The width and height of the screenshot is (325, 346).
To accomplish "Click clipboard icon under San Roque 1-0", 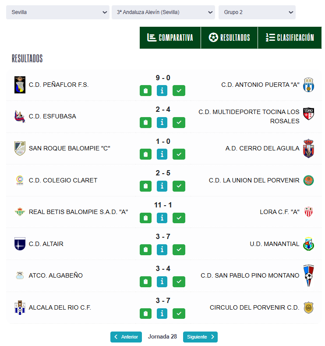I will 145,154.
